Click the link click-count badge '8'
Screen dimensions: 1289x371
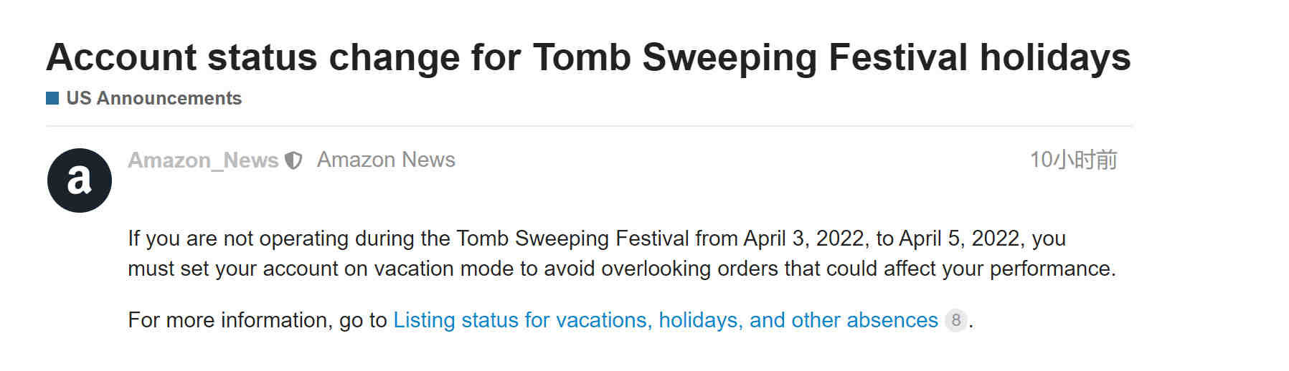click(955, 320)
